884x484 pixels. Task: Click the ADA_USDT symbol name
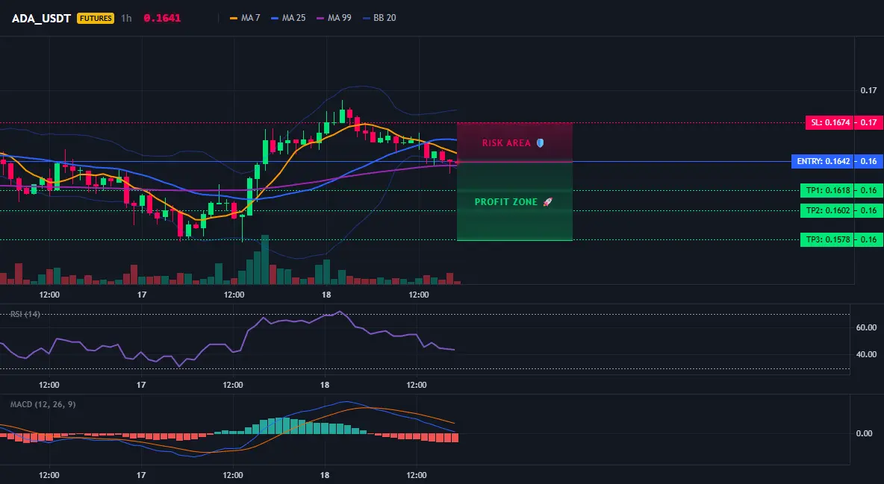click(x=40, y=18)
